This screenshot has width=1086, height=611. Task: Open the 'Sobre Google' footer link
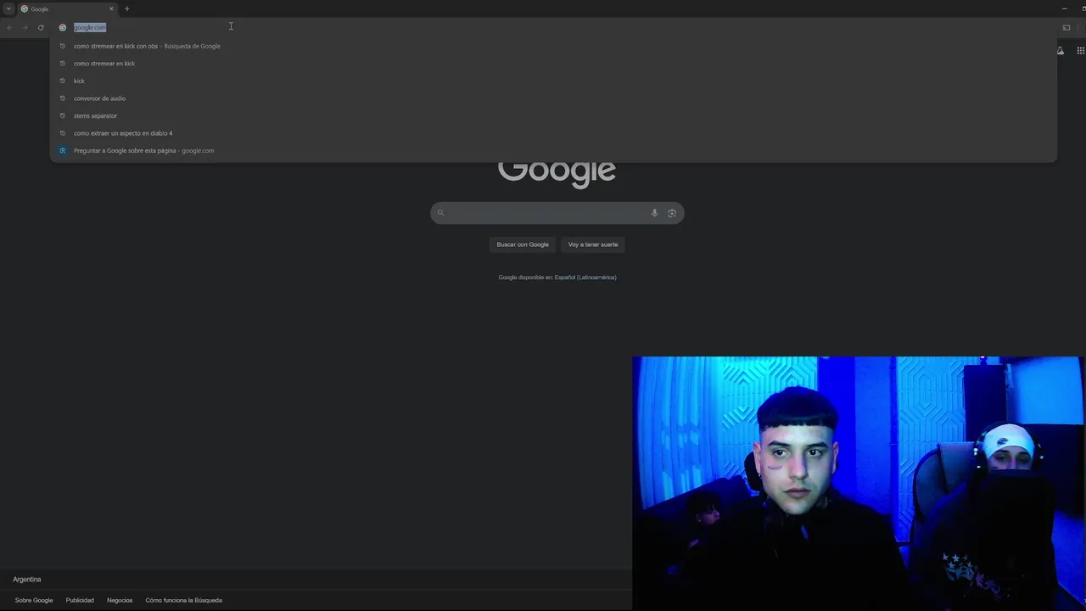pos(34,600)
